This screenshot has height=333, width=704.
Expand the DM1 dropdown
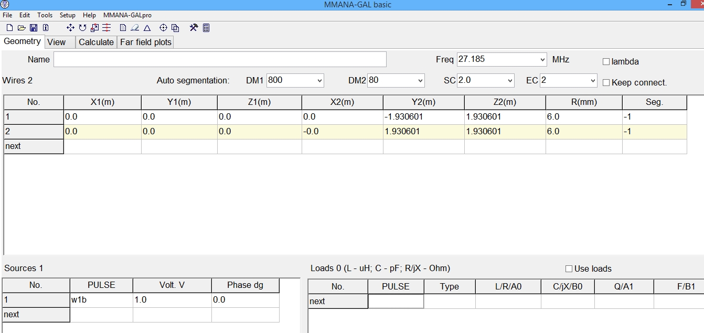coord(319,81)
